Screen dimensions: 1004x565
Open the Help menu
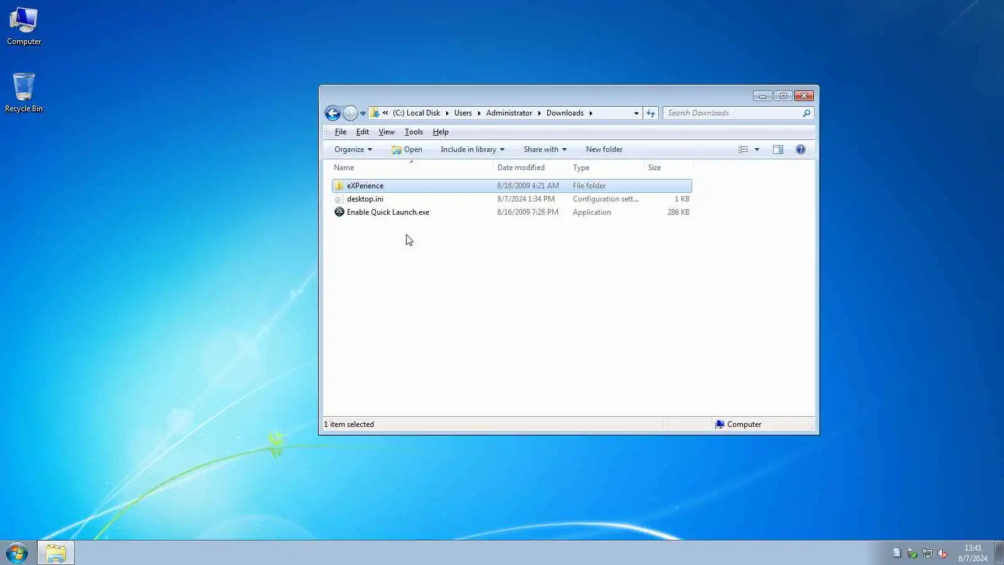click(x=441, y=132)
